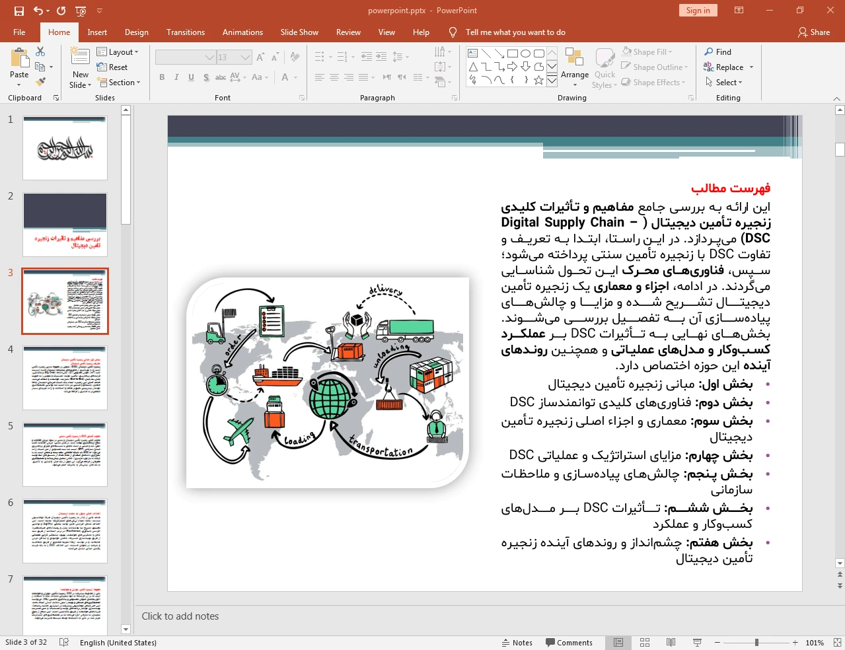Click the Sign in button
Viewport: 845px width, 650px height.
pos(698,11)
